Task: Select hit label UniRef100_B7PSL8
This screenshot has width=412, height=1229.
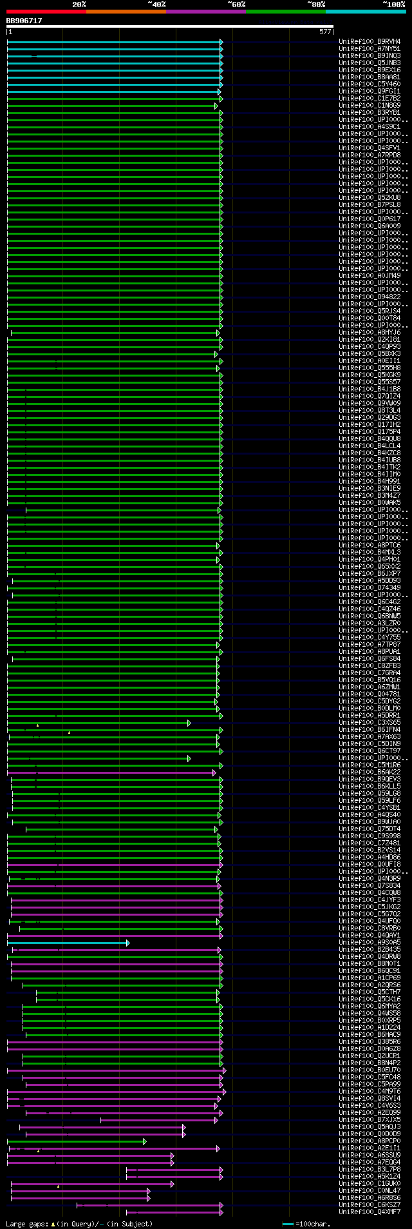Action: [x=370, y=204]
